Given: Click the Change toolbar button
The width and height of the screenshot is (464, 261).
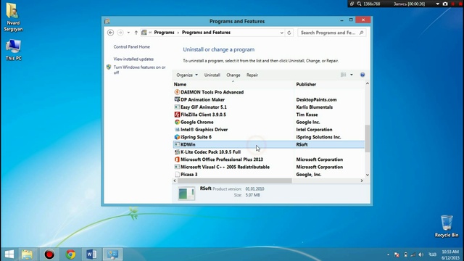Looking at the screenshot, I should [233, 75].
